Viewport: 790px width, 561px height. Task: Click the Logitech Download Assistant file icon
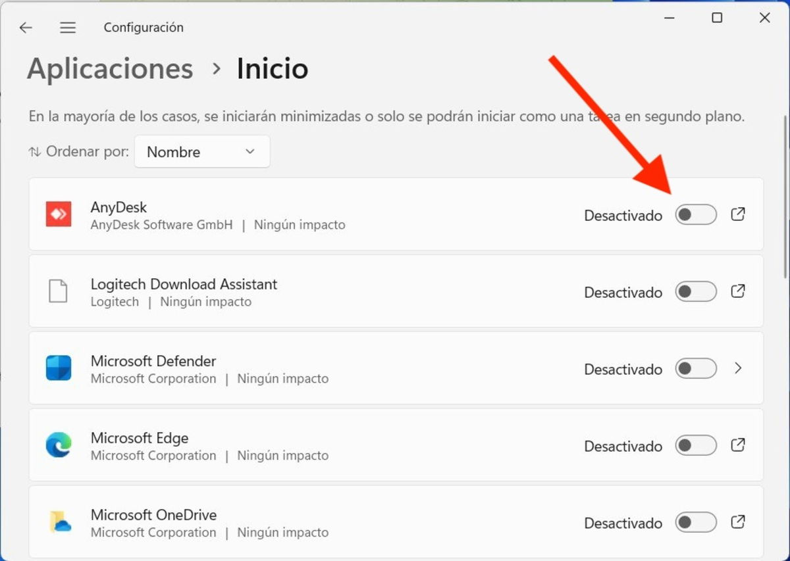click(59, 291)
